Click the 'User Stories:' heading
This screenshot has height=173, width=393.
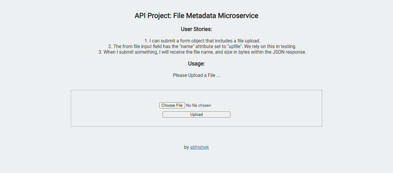click(x=196, y=29)
